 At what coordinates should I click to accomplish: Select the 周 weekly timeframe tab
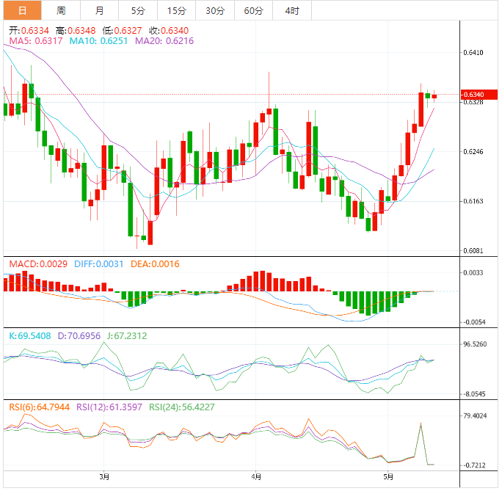61,10
